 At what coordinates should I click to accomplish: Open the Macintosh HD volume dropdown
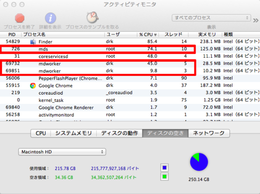62,152
